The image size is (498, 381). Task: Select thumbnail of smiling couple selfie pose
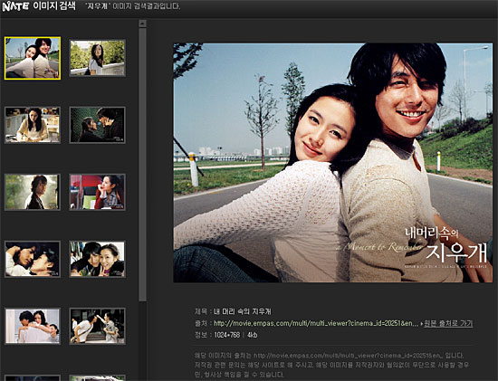98,259
